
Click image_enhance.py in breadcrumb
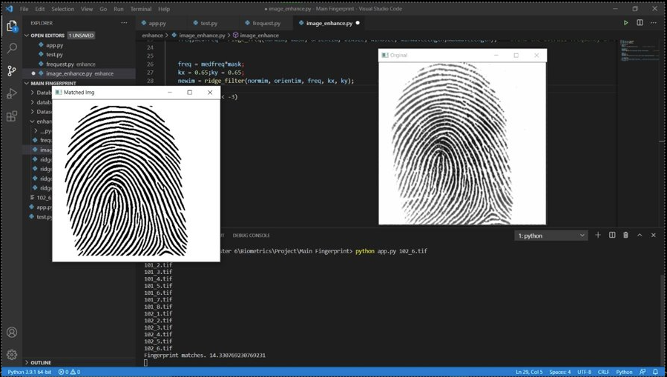(202, 36)
